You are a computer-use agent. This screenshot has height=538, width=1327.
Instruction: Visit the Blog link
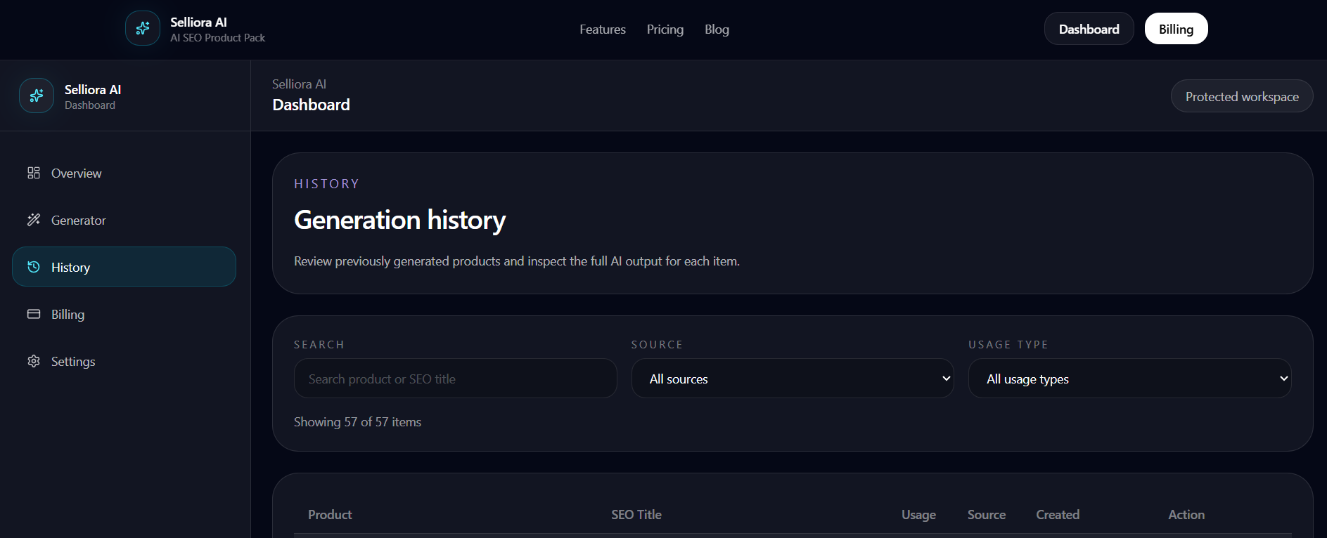pos(717,29)
